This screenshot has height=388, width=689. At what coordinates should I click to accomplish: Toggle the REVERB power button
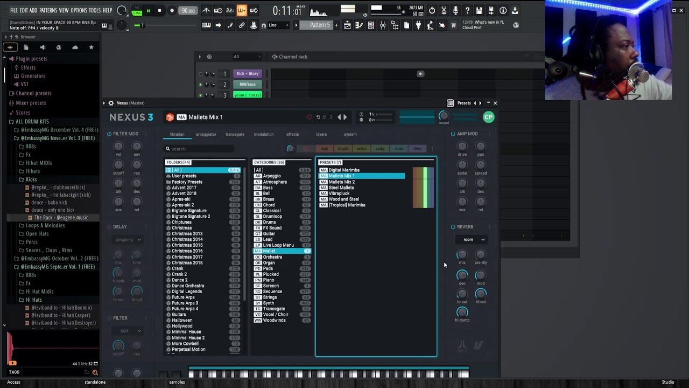coord(453,227)
